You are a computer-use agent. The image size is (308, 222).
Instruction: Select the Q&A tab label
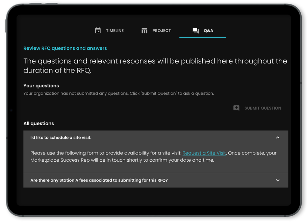208,31
